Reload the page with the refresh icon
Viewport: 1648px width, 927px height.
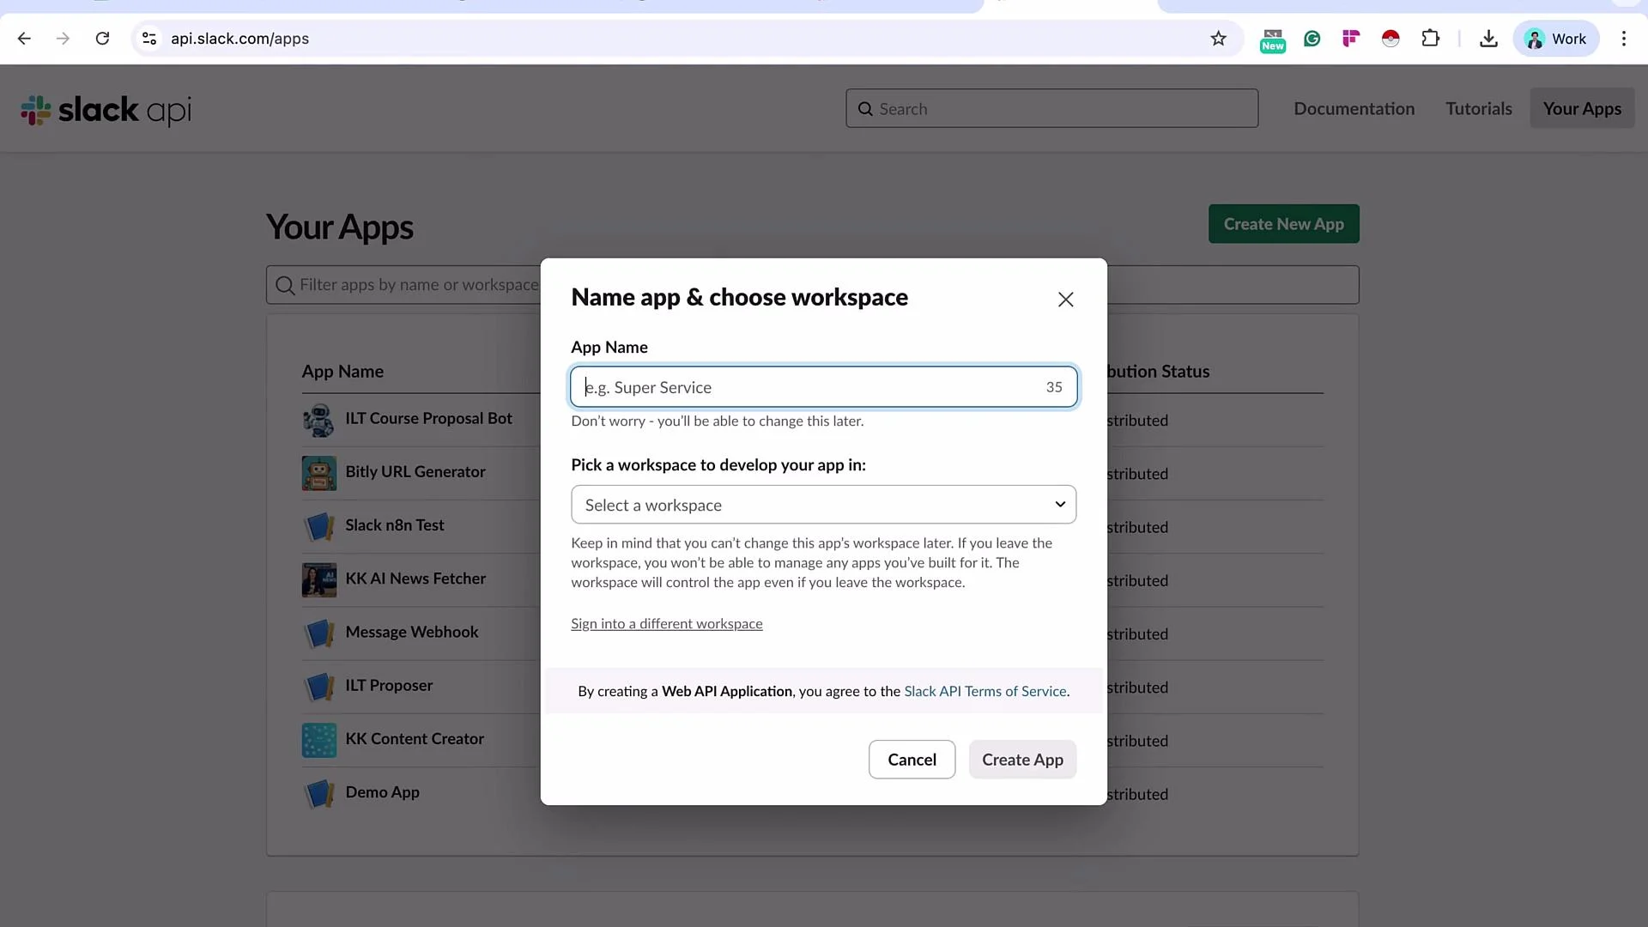pyautogui.click(x=102, y=39)
